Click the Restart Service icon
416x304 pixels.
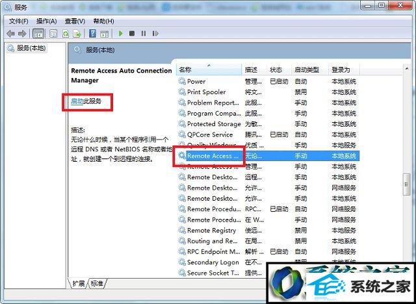(x=155, y=34)
